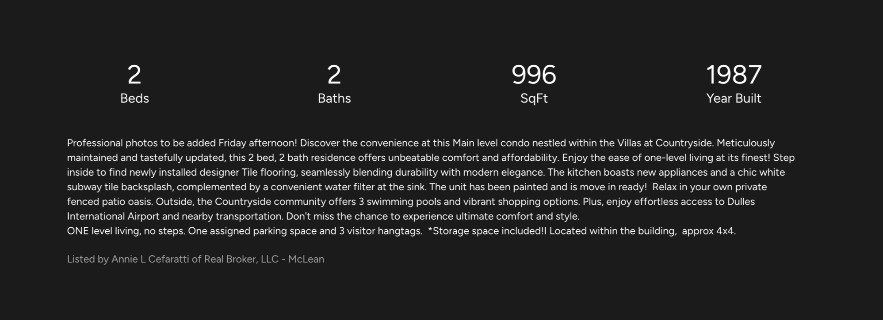Click "Real Broker, LLC - McLean" brokerage text
The width and height of the screenshot is (883, 320).
click(264, 259)
